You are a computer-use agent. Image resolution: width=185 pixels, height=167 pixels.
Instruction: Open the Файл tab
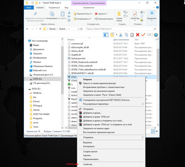29,7
